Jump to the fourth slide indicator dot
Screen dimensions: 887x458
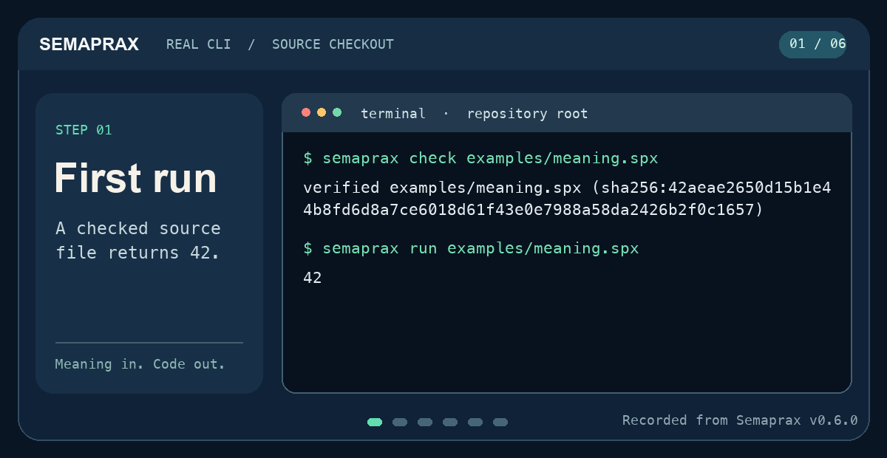click(x=450, y=423)
